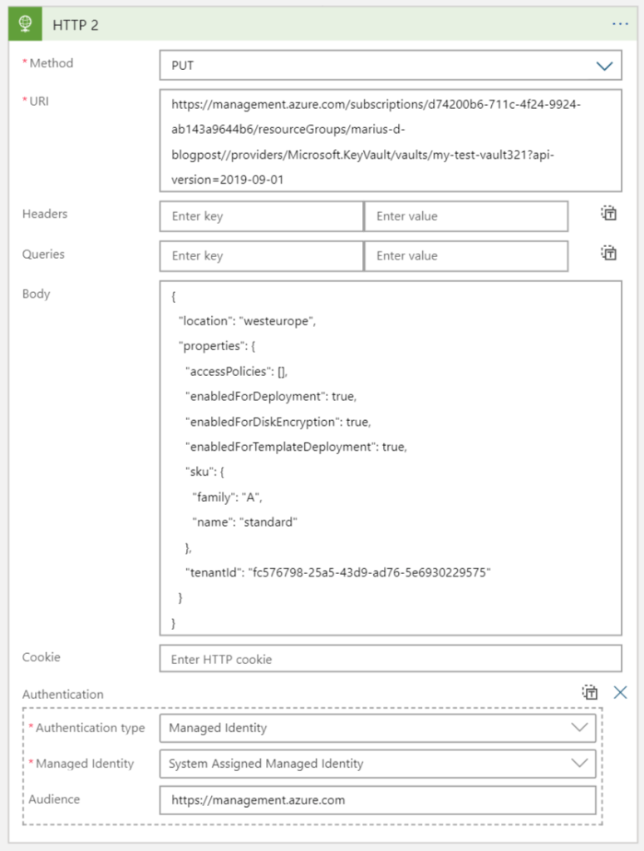The image size is (644, 851).
Task: Click the tenantId line in Body
Action: coord(338,572)
